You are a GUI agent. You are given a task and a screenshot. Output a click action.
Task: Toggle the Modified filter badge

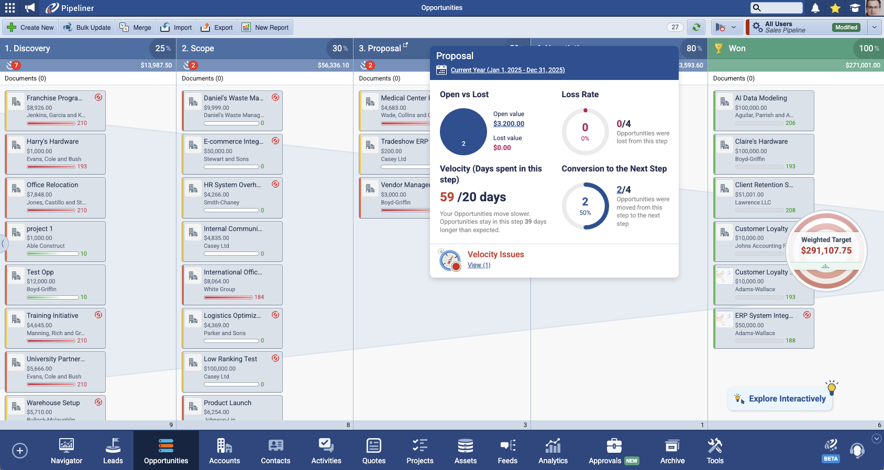pos(846,27)
